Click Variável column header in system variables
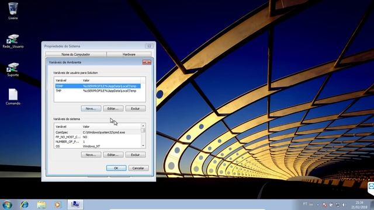This screenshot has width=374, height=210. click(x=68, y=127)
